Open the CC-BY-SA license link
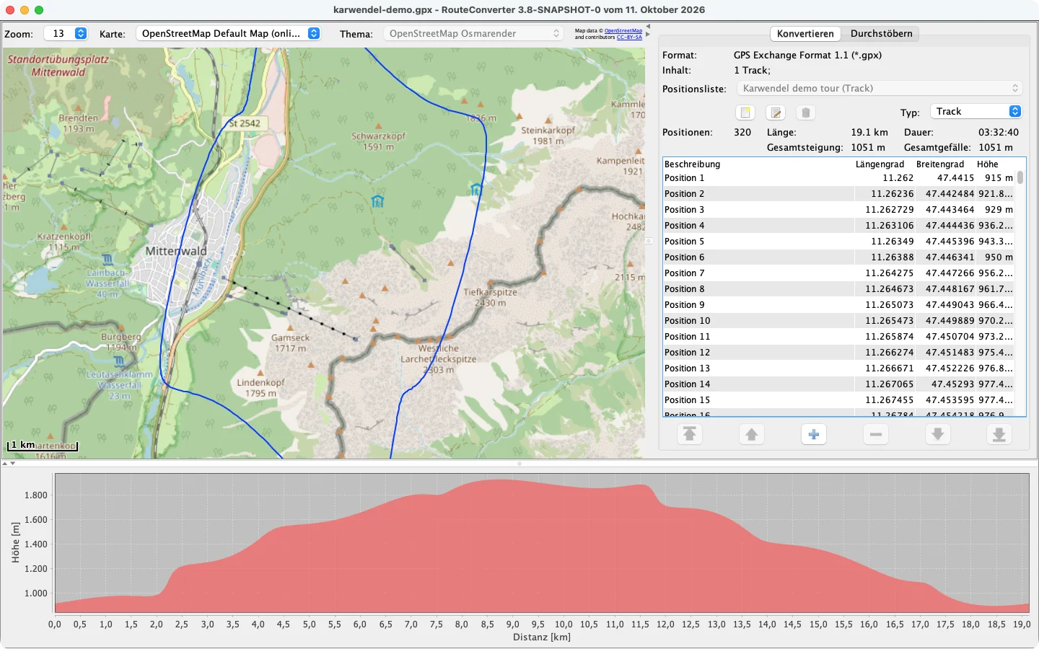The width and height of the screenshot is (1039, 649). point(629,37)
